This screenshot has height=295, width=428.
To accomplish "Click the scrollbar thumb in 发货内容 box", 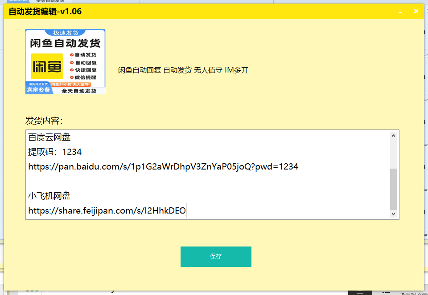I will pyautogui.click(x=393, y=189).
